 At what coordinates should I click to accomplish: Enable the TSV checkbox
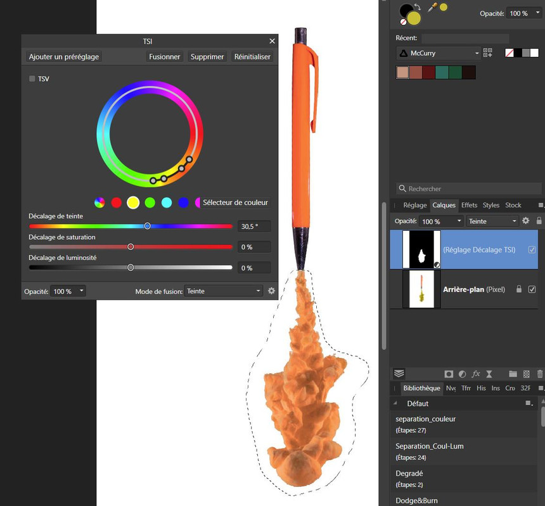[x=32, y=78]
